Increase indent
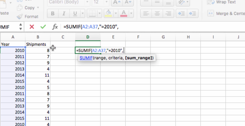 pyautogui.click(x=193, y=13)
